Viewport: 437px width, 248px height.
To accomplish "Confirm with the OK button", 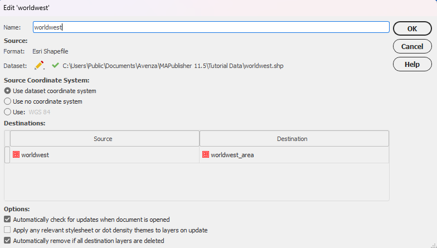I will click(412, 28).
